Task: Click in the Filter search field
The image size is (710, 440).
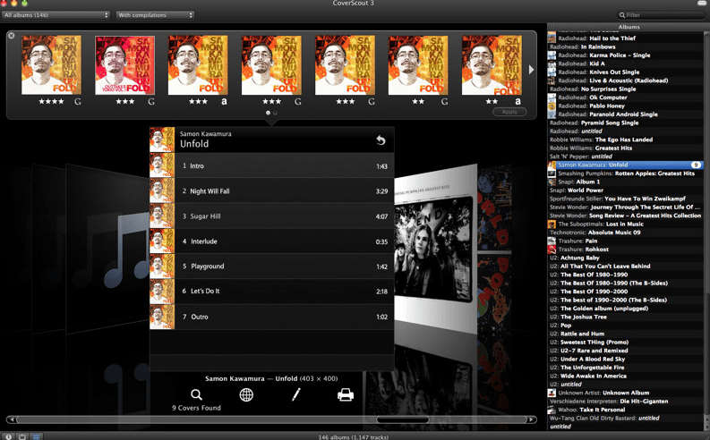Action: pyautogui.click(x=662, y=15)
